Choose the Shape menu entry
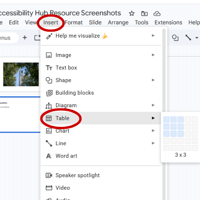Screen dimensions: 200x200 (101, 80)
